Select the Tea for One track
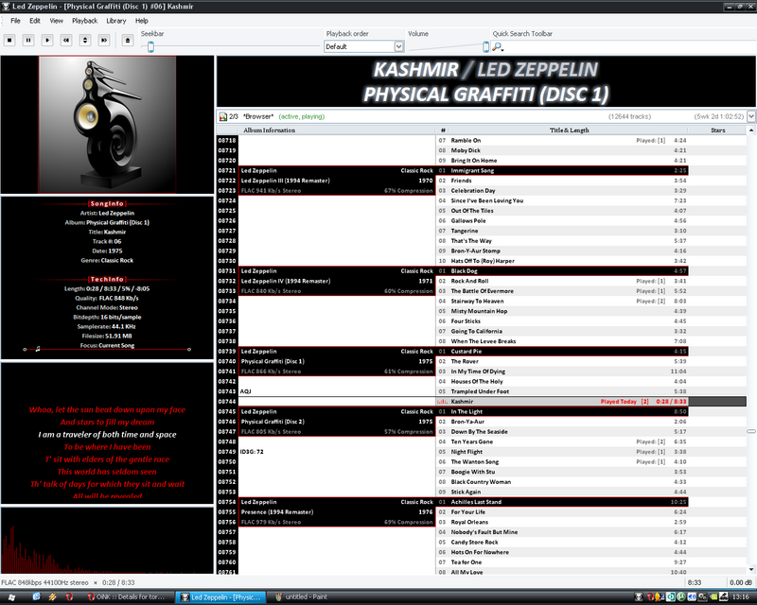 562,562
